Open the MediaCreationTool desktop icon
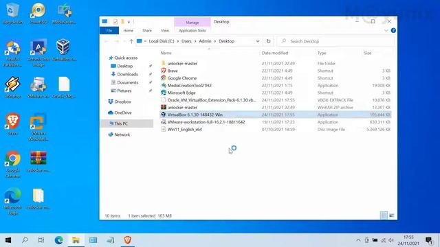The image size is (440, 247). [64, 13]
